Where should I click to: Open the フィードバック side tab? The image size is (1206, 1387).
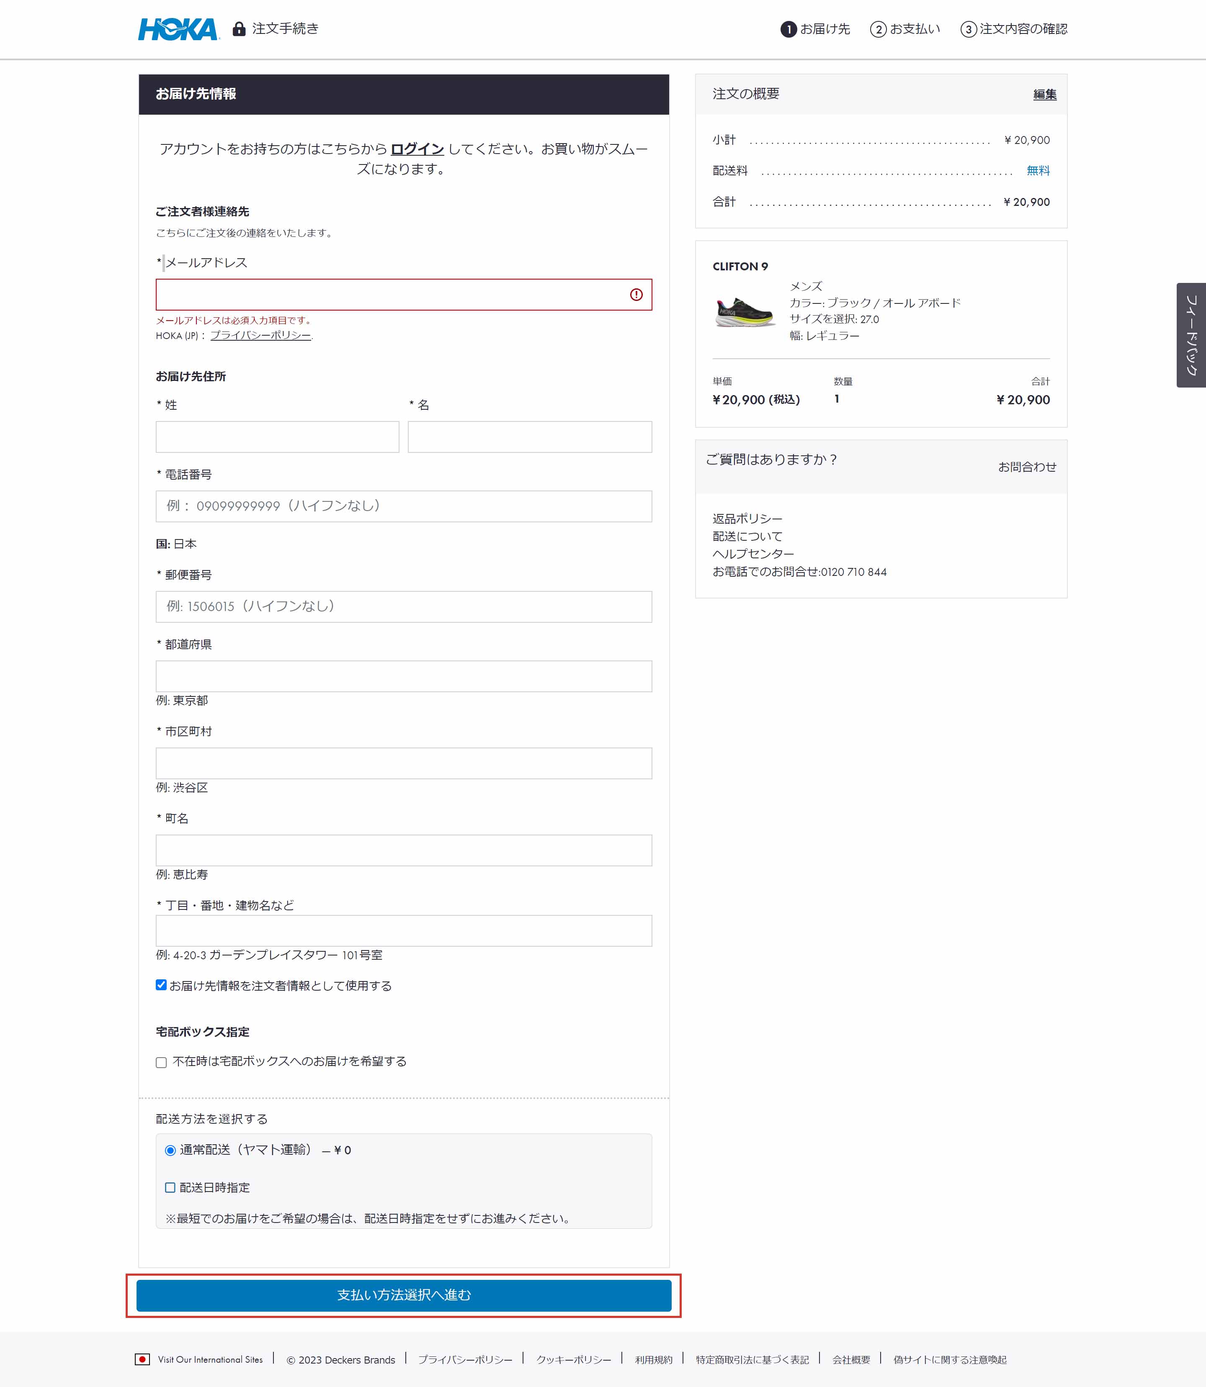(1191, 335)
